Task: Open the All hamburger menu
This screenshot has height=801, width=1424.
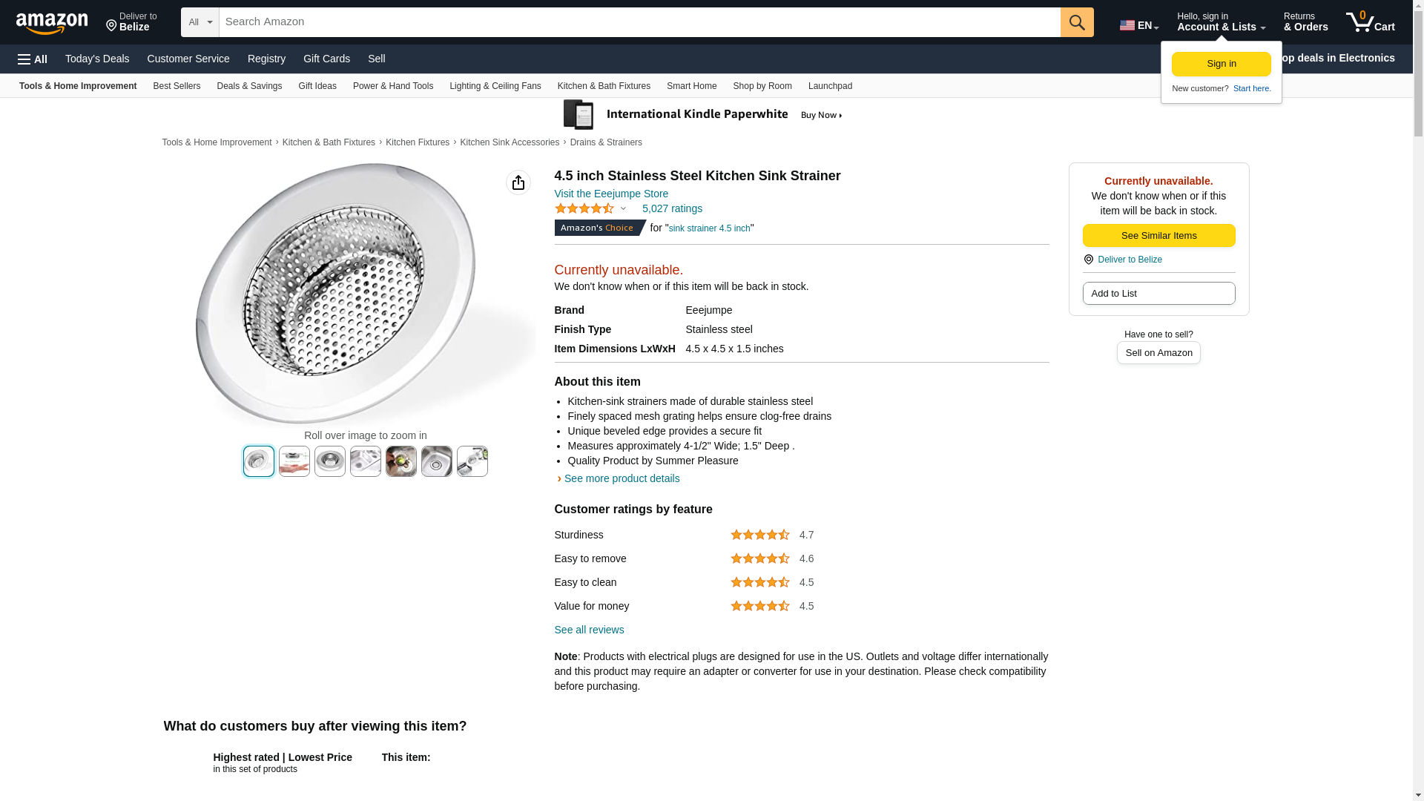Action: click(x=33, y=59)
